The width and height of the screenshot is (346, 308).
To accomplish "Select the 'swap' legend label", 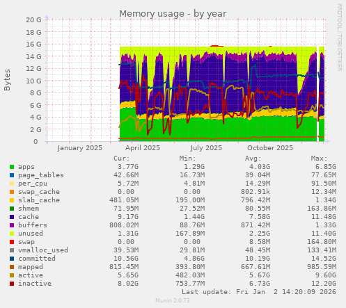I will [x=26, y=242].
